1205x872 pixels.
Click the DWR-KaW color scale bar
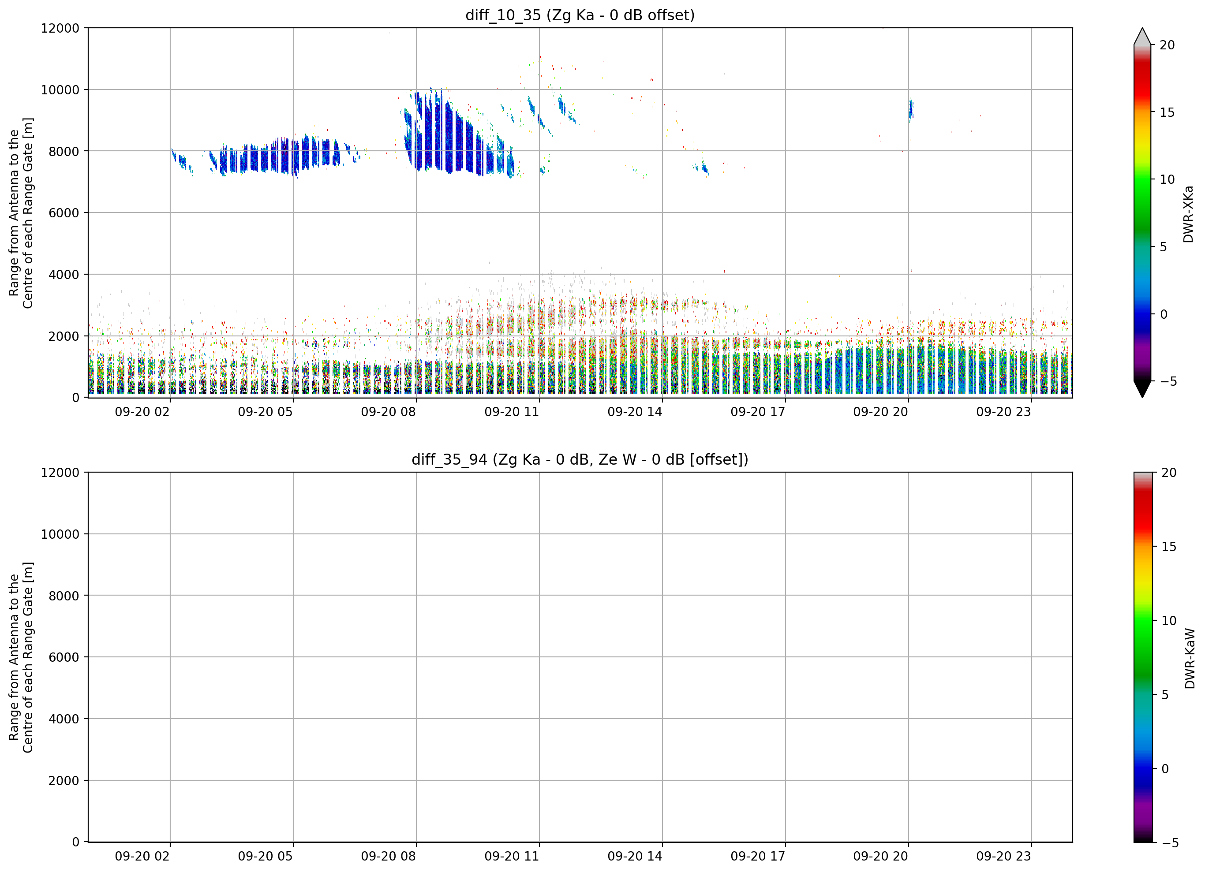1143,657
